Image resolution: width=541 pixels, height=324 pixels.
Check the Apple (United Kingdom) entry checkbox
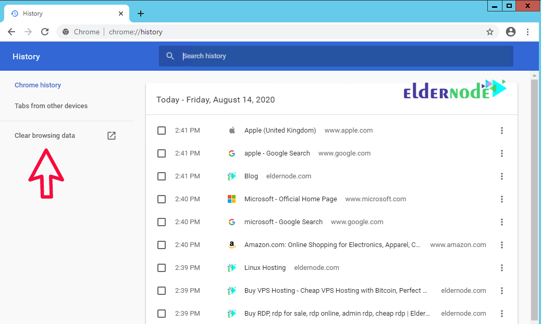(162, 131)
